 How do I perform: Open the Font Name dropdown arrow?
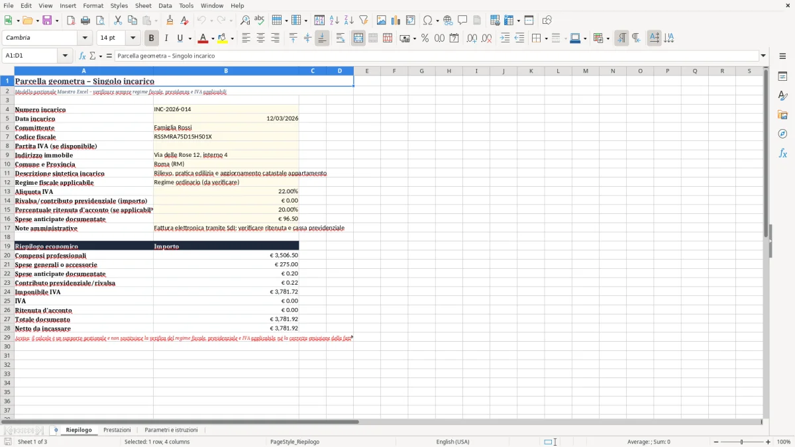coord(85,38)
